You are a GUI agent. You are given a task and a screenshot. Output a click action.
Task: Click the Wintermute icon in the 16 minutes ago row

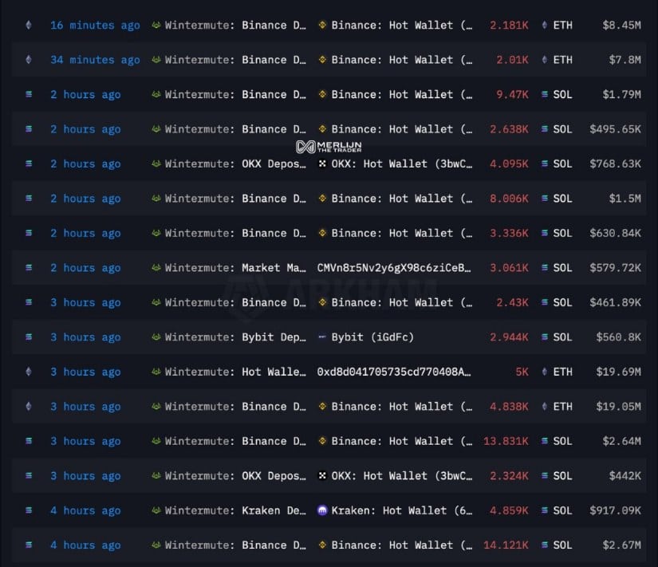[156, 26]
